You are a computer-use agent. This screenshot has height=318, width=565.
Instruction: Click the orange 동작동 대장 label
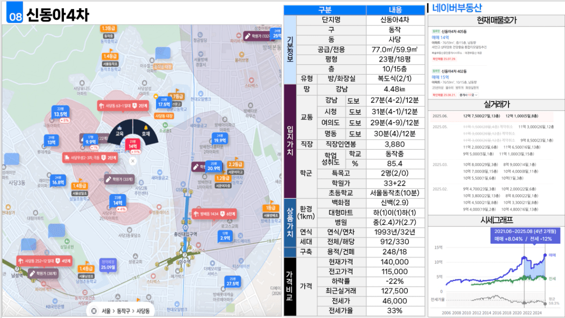163,67
